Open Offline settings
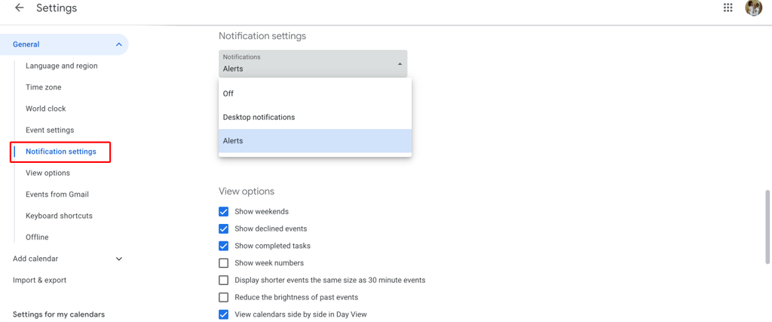Screen dimensions: 772x322 coord(37,238)
